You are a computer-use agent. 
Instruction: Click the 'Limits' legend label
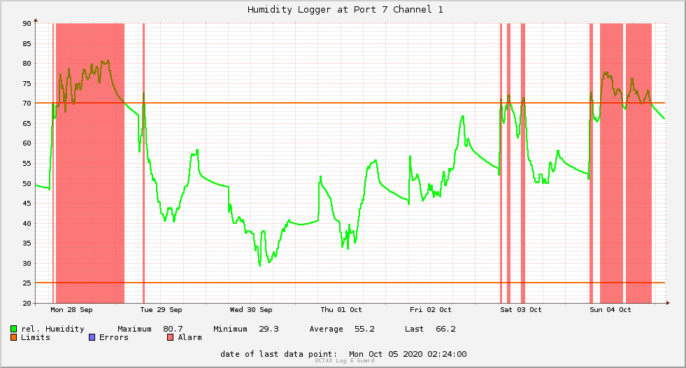(36, 337)
